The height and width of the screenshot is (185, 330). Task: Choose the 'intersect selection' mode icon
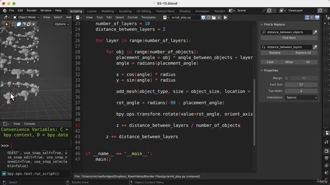pyautogui.click(x=34, y=24)
